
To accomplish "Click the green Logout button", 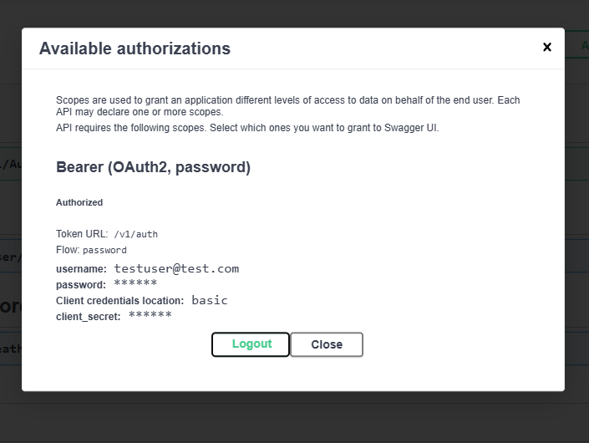I will 251,344.
